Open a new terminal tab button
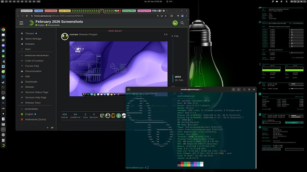This screenshot has width=307, height=172. pos(129,90)
